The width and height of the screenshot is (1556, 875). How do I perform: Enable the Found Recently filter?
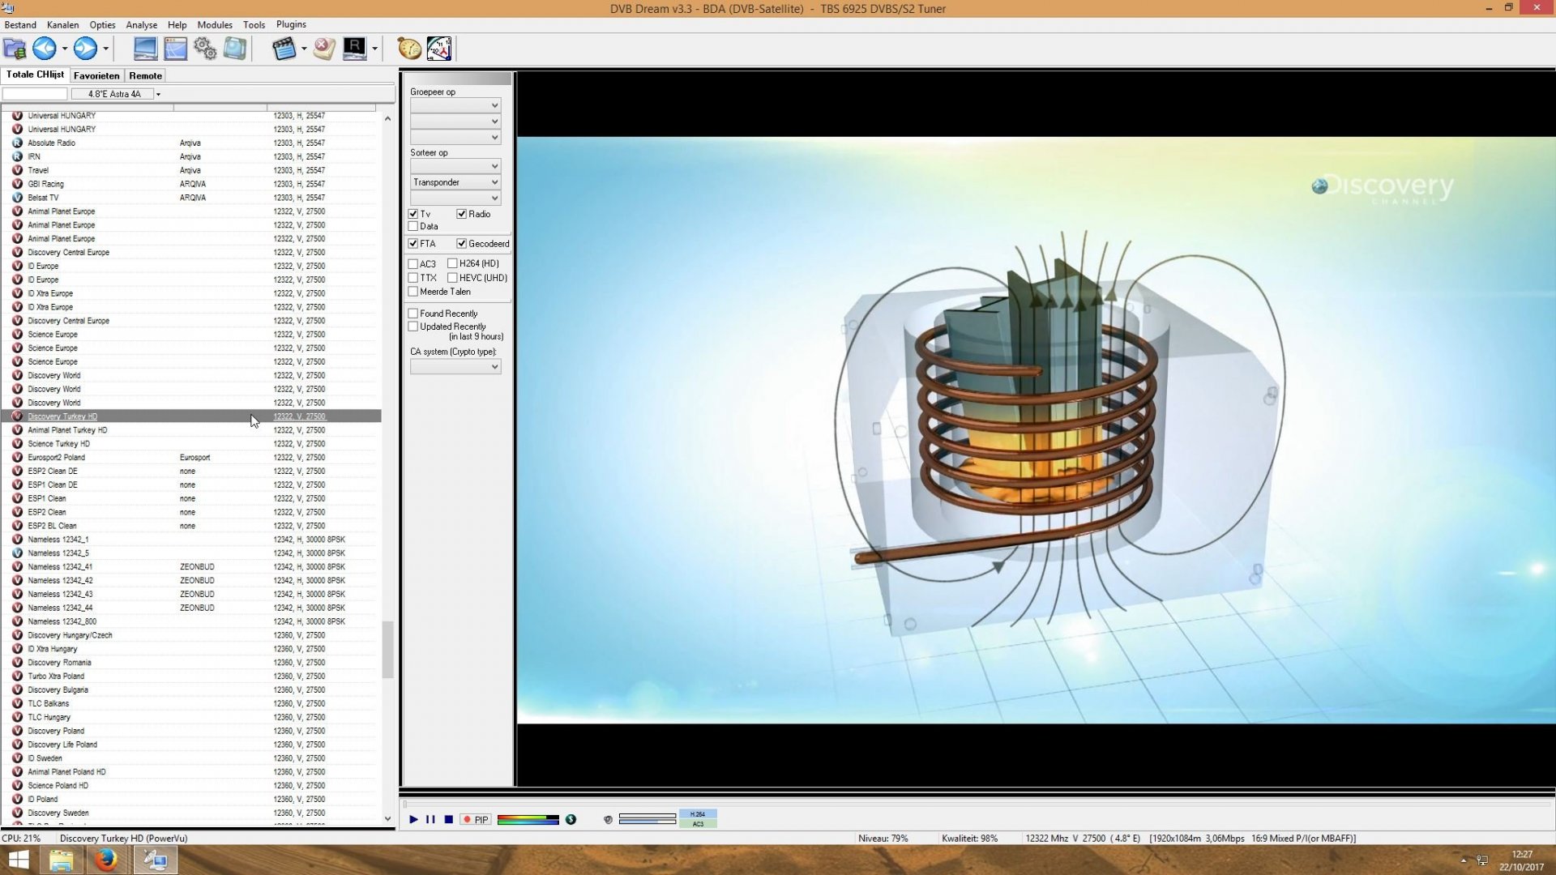413,314
